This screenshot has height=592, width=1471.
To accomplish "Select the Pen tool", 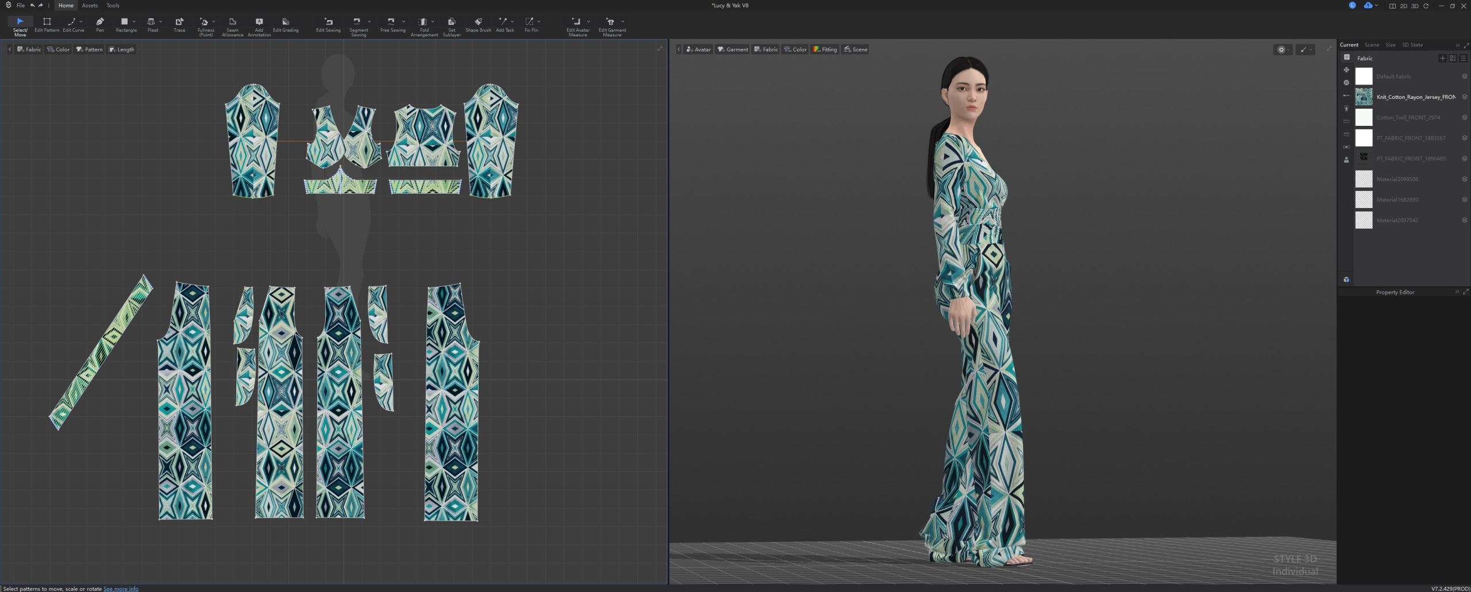I will [100, 25].
